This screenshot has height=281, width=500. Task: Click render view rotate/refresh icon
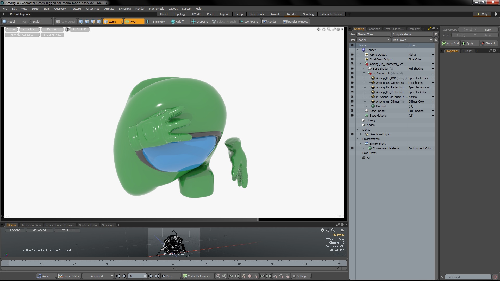324,29
